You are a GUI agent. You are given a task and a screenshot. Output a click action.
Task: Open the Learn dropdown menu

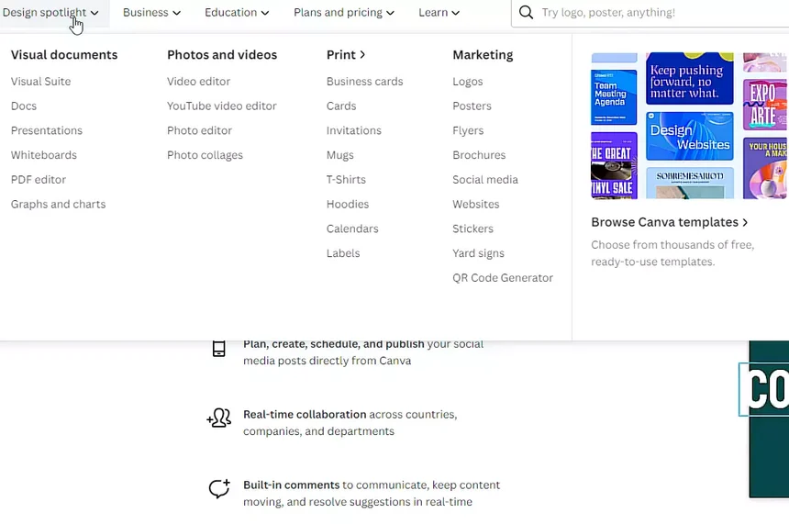pos(439,12)
